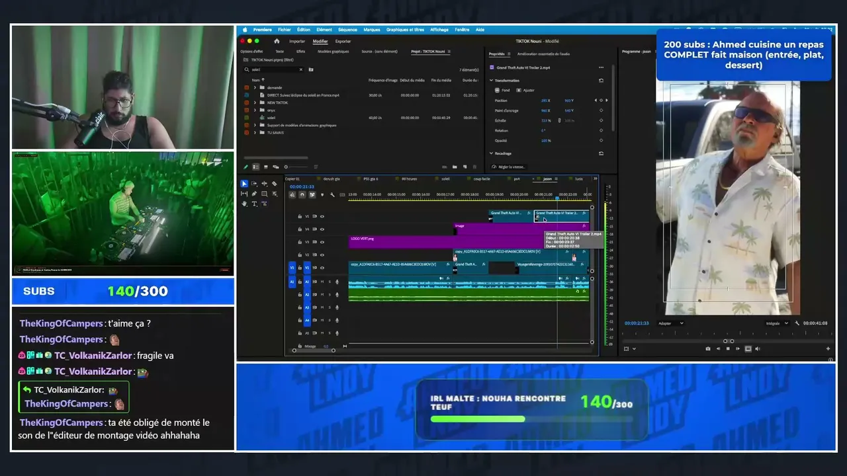
Task: Click the orange label swatch of demande
Action: tap(247, 87)
